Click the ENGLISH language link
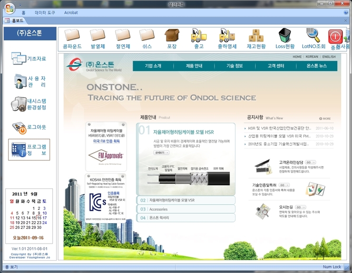Viewport: 352px width, 273px height. click(x=329, y=56)
